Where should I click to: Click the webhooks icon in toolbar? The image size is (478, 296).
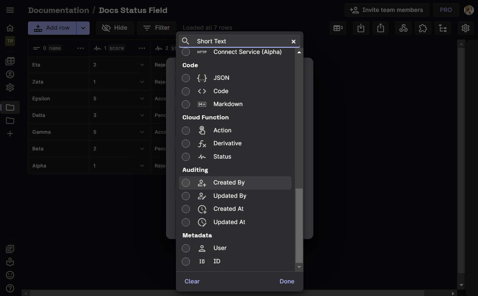click(x=403, y=28)
